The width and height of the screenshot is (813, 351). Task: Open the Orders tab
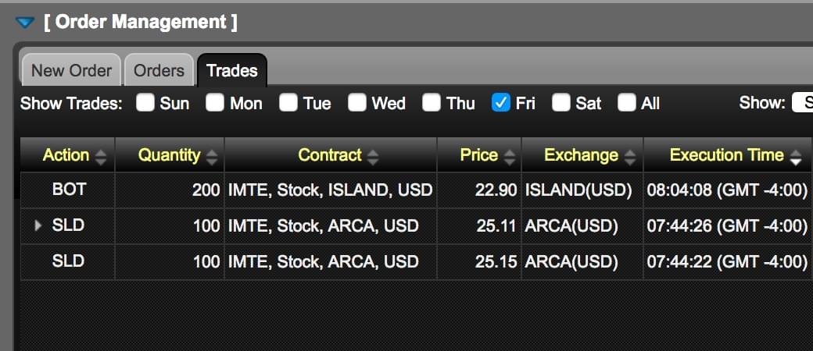(159, 70)
